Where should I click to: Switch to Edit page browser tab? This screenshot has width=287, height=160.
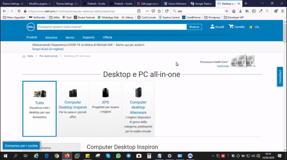pos(148,3)
